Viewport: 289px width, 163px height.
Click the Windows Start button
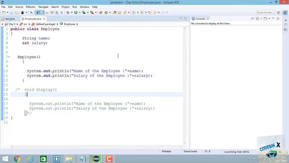(5, 159)
